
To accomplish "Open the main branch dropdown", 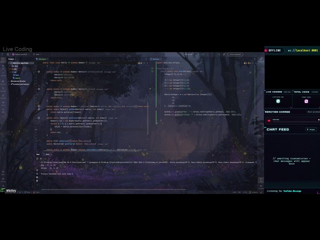I will coord(37,54).
